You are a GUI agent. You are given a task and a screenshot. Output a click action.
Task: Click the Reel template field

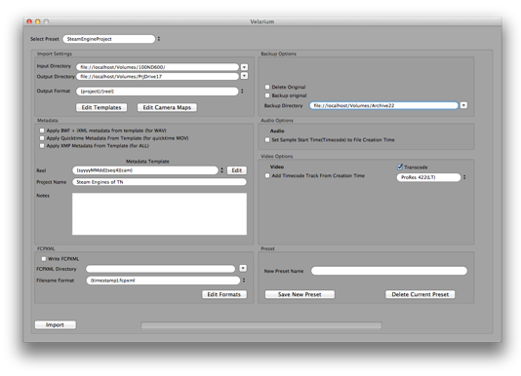(x=145, y=170)
